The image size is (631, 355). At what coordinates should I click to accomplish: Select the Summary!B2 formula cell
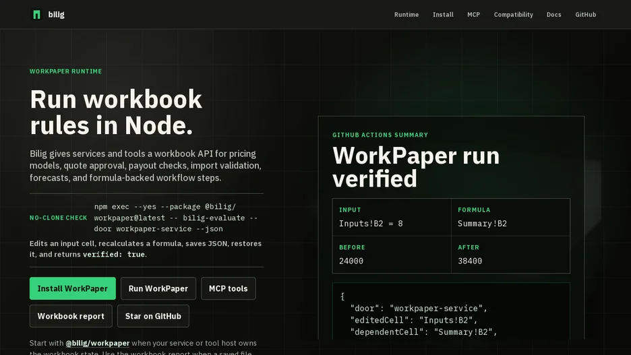482,224
